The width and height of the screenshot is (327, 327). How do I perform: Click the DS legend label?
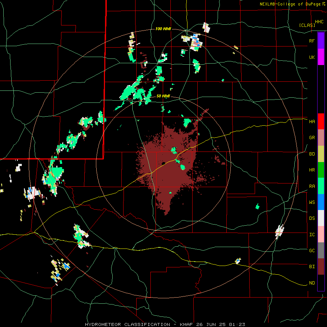point(312,218)
